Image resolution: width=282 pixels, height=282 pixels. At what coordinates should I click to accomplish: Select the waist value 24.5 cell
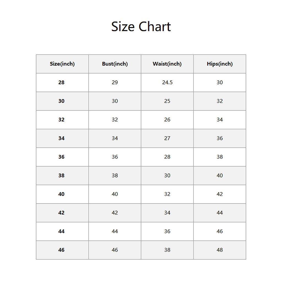(167, 82)
